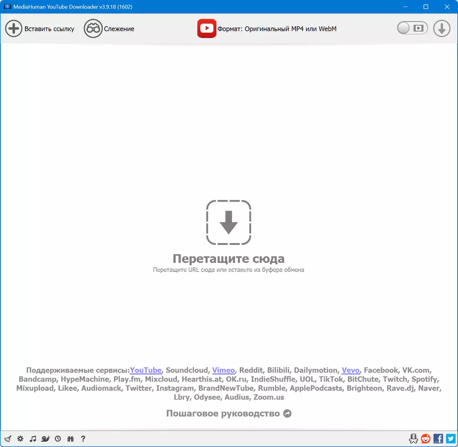Toggle the video mode switch in toolbar
Viewport: 458px width, 447px height.
click(x=412, y=28)
